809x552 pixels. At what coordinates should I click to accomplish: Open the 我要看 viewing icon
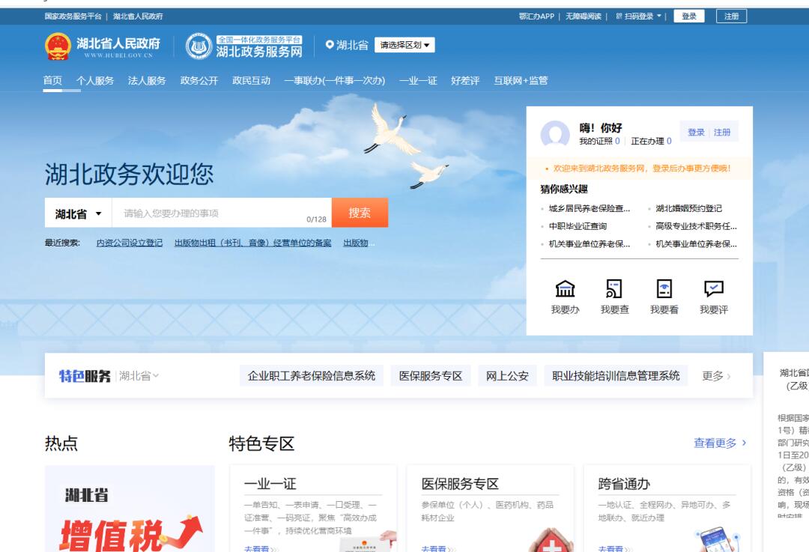[664, 289]
